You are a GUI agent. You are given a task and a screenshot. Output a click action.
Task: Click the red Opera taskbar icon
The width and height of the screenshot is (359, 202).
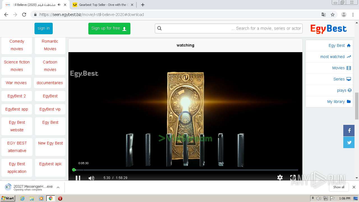click(60, 198)
